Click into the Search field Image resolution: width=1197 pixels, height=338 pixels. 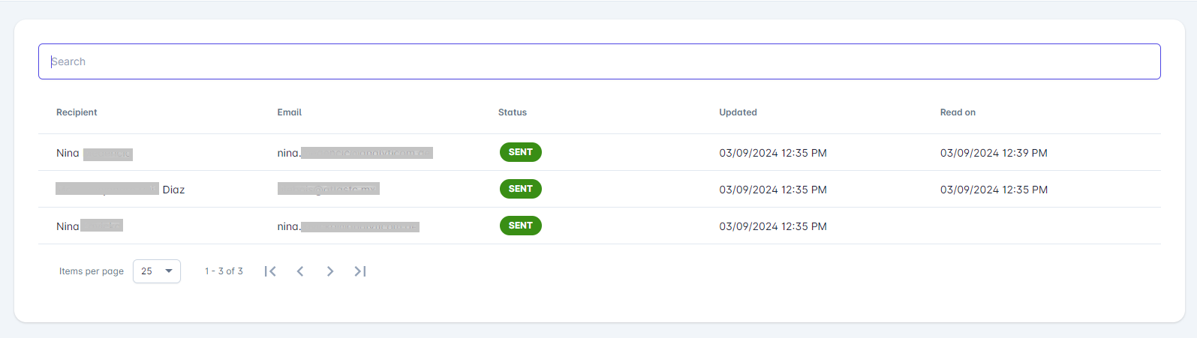(599, 61)
